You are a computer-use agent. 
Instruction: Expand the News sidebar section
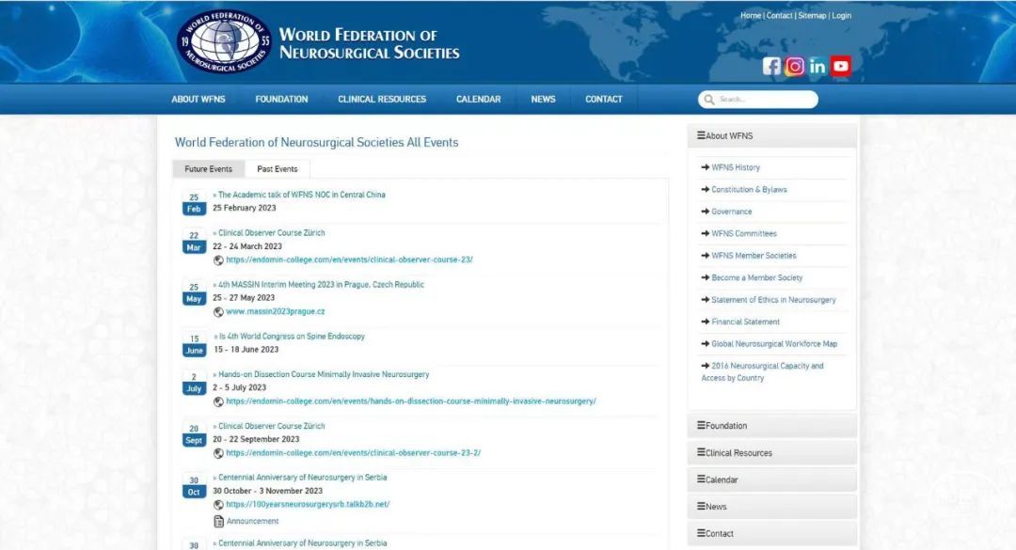click(x=771, y=507)
